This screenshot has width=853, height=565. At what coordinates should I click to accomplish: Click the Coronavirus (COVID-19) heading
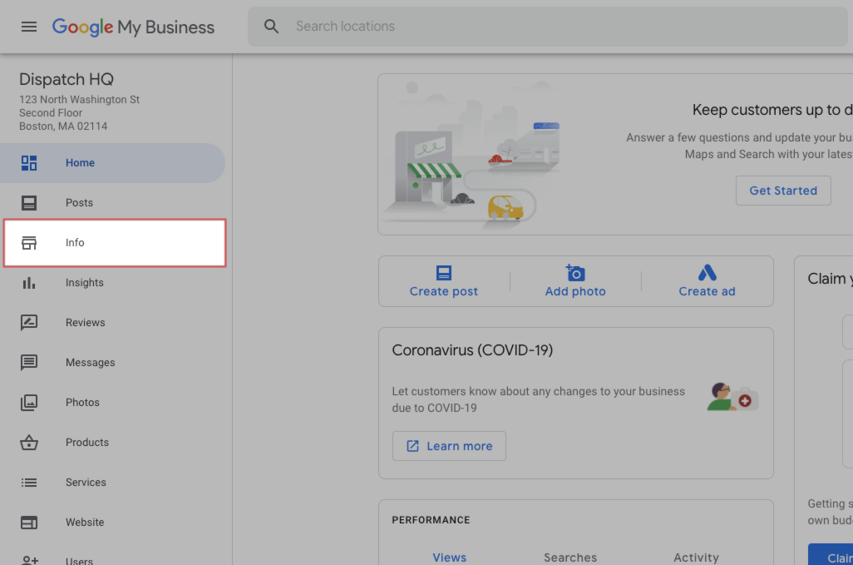point(473,350)
